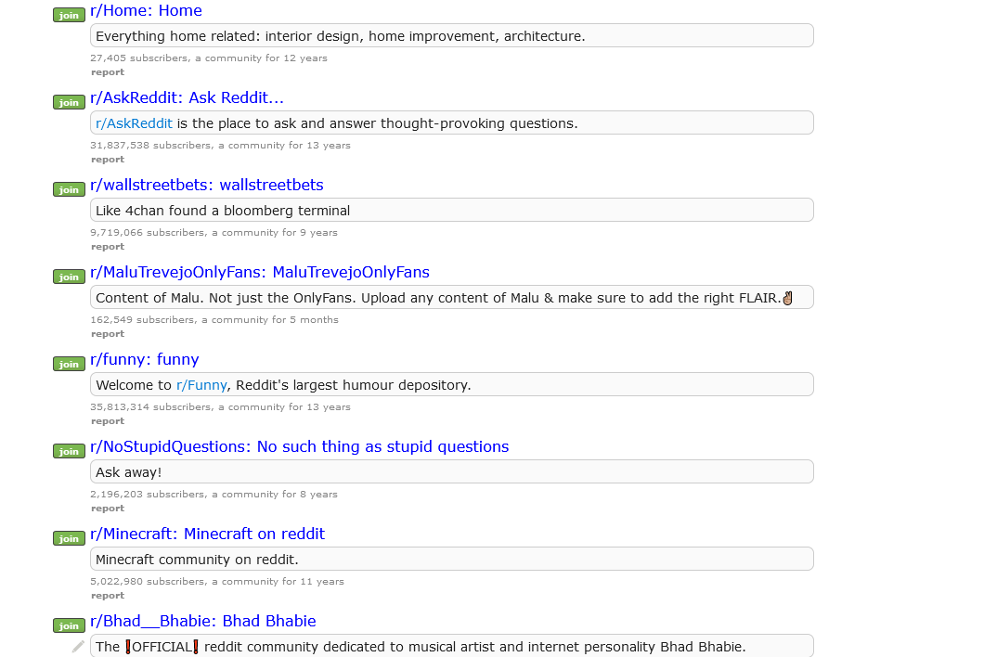Click the r/Home description text box

[451, 35]
